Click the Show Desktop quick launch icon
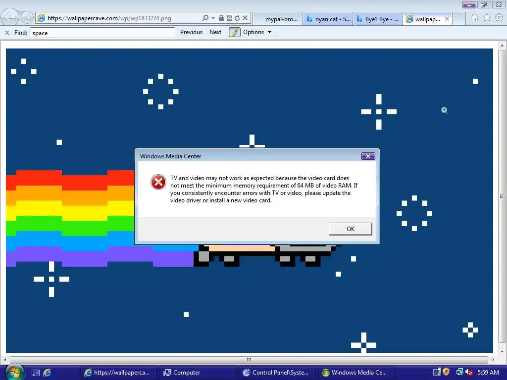This screenshot has height=380, width=507. tap(36, 373)
